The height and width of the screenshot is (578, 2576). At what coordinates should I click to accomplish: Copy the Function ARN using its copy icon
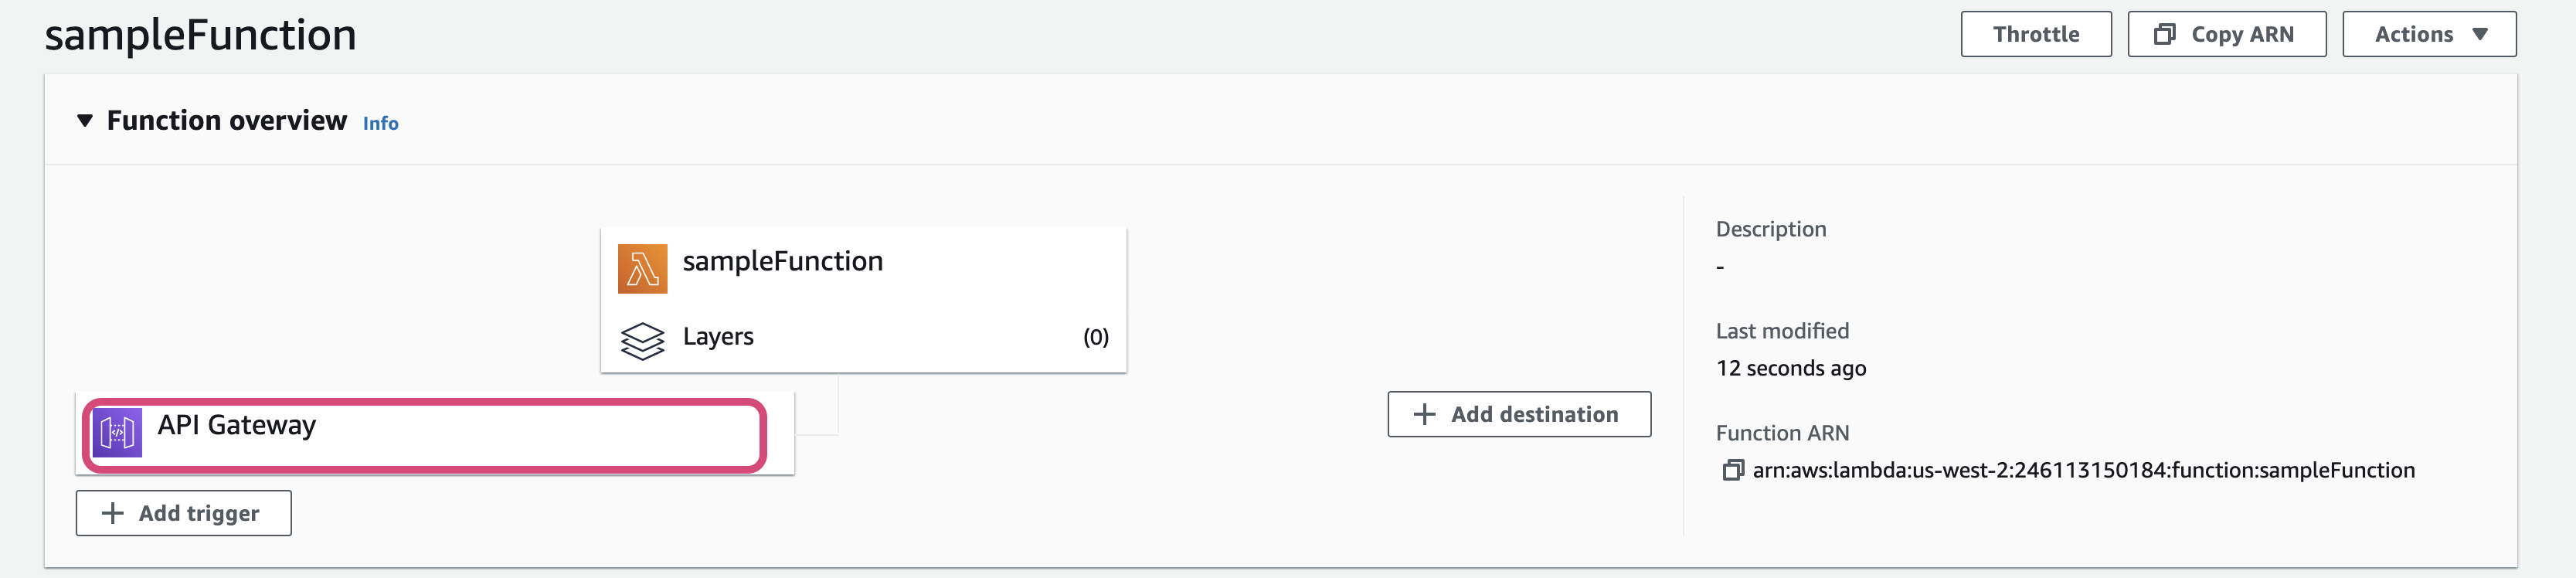[1732, 471]
